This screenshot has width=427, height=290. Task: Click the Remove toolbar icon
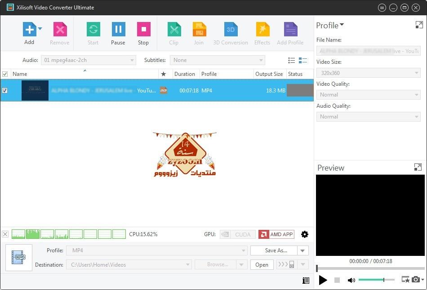pos(60,29)
